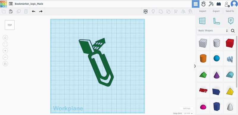Image resolution: width=238 pixels, height=115 pixels.
Task: Select the yellow Pyramid shape
Action: click(230, 91)
